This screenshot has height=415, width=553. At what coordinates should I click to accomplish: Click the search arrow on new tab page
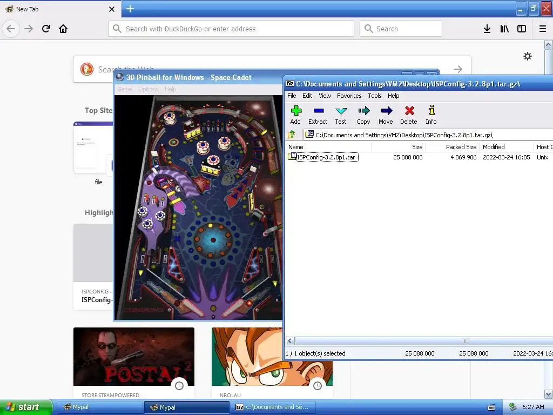coord(458,69)
